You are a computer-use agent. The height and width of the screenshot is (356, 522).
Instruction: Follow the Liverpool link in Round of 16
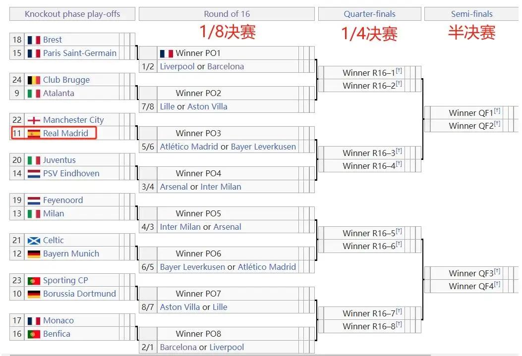pyautogui.click(x=177, y=66)
